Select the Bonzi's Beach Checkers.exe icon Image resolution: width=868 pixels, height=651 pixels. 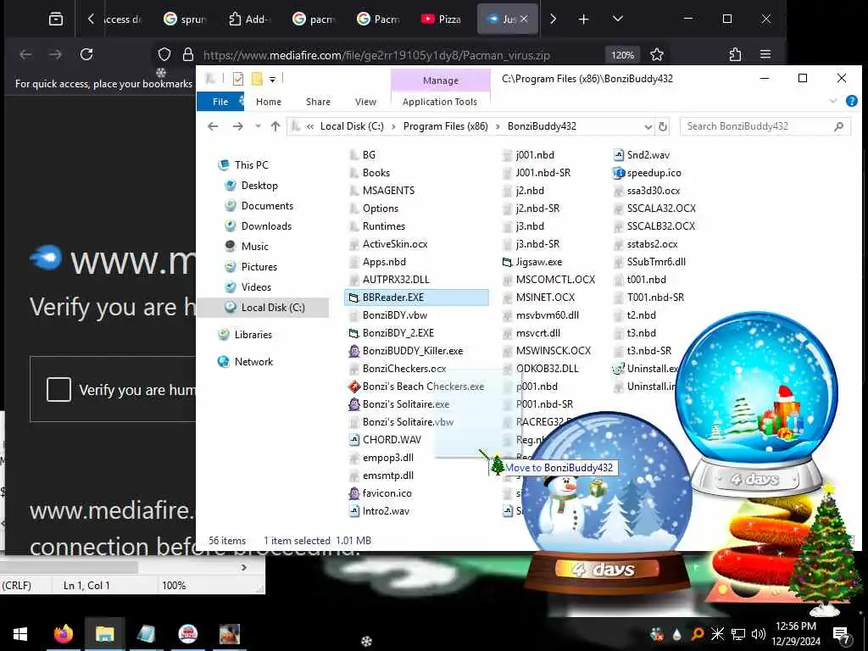point(354,387)
